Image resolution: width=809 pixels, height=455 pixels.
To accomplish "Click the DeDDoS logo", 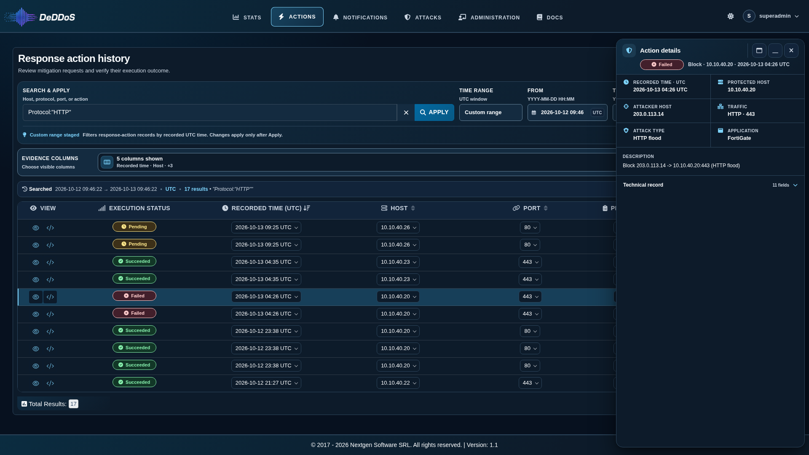I will (40, 17).
